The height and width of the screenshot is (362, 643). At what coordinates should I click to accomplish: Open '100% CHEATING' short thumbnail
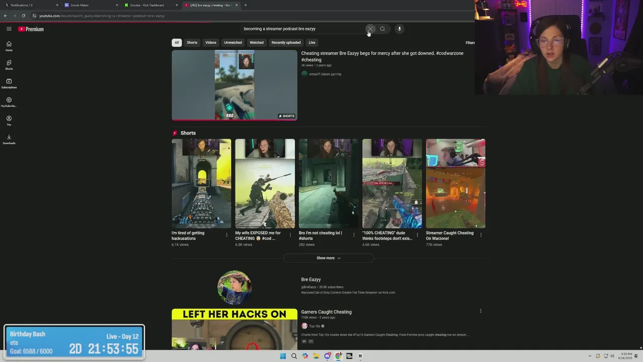pos(392,184)
